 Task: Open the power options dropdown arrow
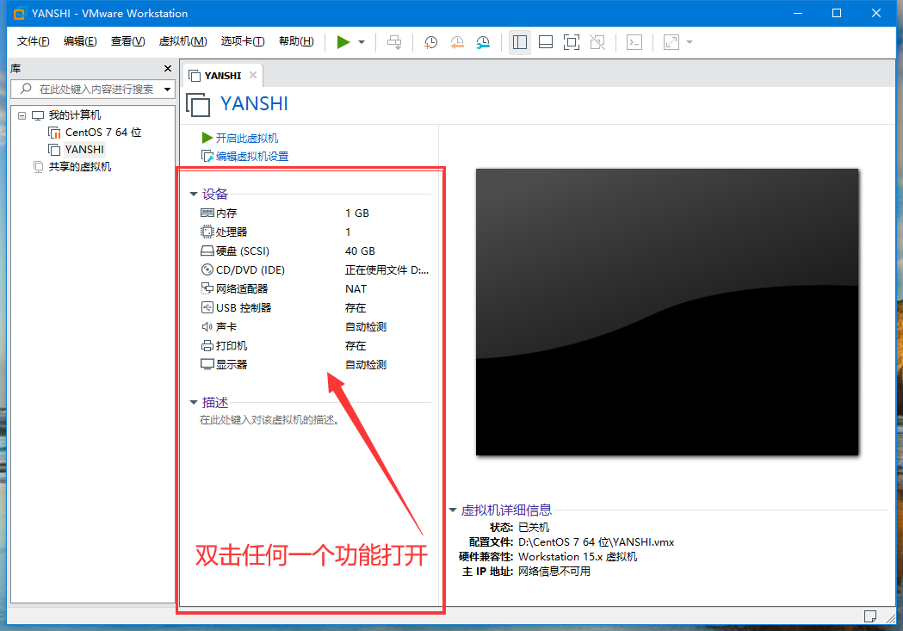[x=362, y=42]
